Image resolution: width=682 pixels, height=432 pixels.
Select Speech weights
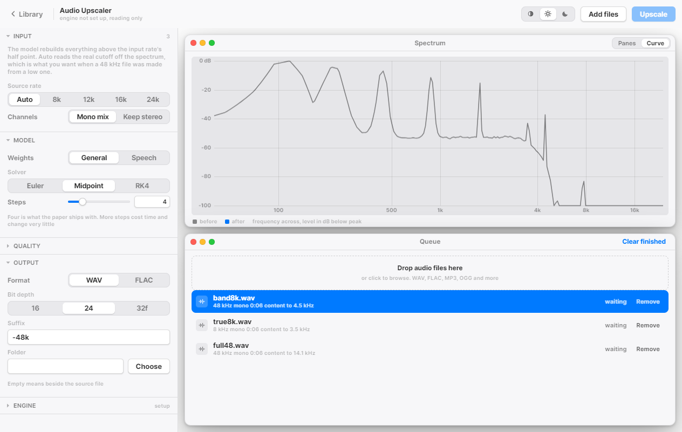point(144,158)
